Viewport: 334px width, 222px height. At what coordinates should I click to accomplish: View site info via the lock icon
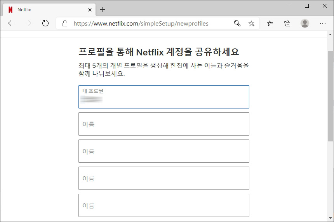click(65, 23)
